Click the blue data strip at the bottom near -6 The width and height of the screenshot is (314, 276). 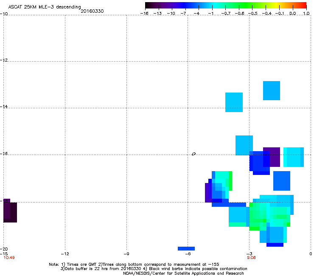coord(186,248)
